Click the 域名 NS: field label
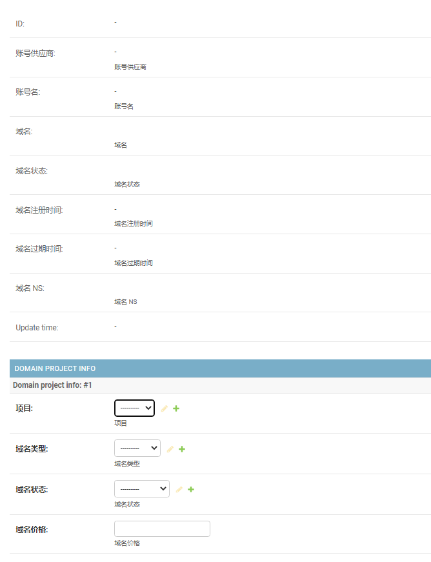The height and width of the screenshot is (562, 431). point(30,288)
